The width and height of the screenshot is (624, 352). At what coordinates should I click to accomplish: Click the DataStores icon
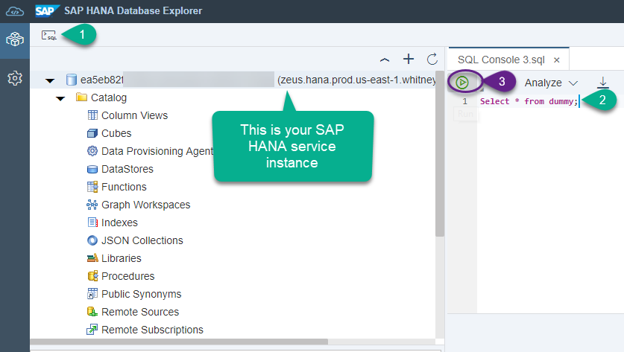pyautogui.click(x=92, y=169)
